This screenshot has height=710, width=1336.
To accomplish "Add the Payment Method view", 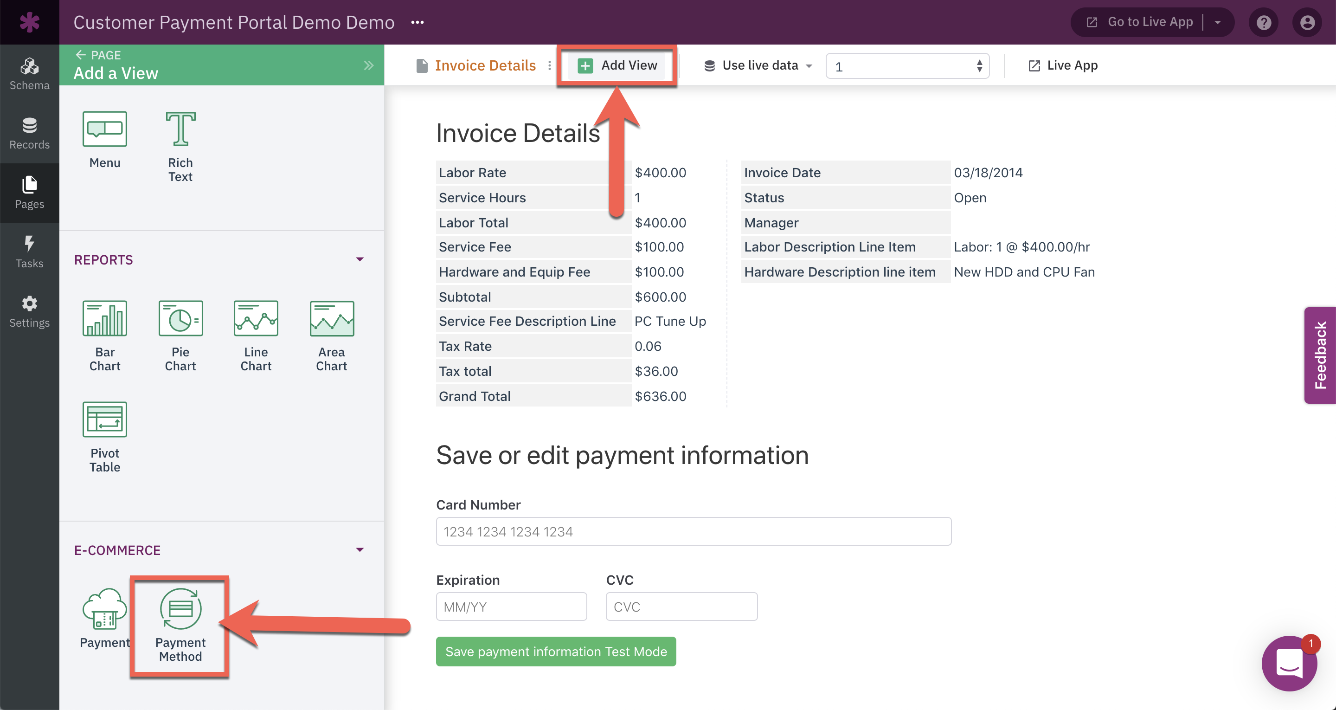I will pyautogui.click(x=180, y=610).
